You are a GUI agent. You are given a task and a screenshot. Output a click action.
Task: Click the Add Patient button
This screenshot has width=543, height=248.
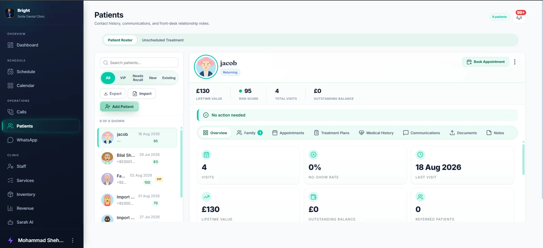(119, 107)
